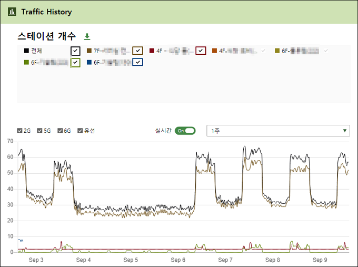Click the dark red 4F legend swatch
358x267 pixels.
click(152, 51)
